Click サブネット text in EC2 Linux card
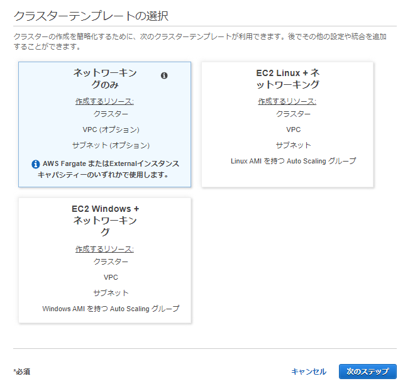415x386 pixels. [294, 145]
